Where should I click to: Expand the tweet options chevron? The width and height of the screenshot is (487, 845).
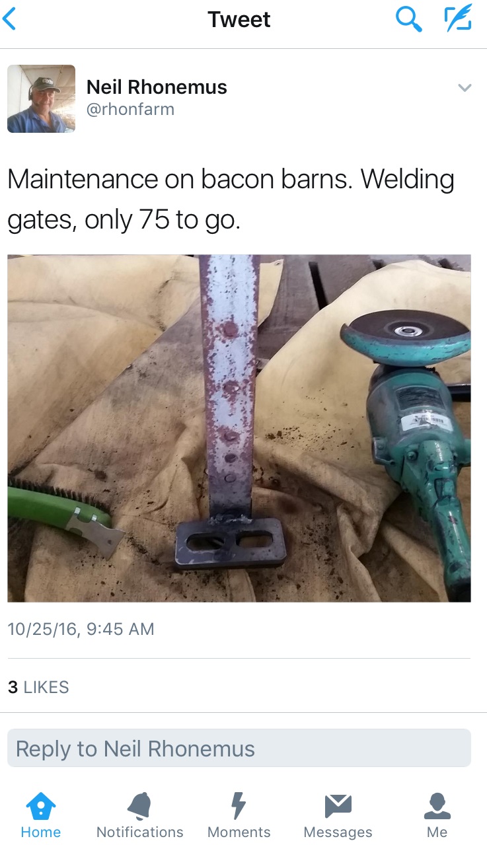(465, 87)
